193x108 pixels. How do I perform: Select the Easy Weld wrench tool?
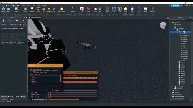pyautogui.click(x=54, y=10)
